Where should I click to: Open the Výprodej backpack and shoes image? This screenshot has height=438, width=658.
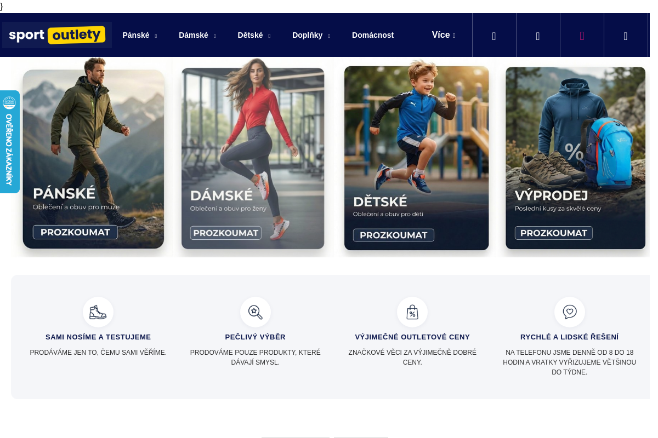point(575,158)
